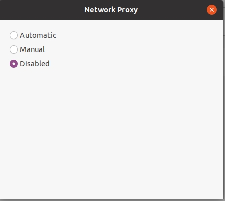225x201 pixels.
Task: Click the orange X icon in header
Action: [212, 10]
